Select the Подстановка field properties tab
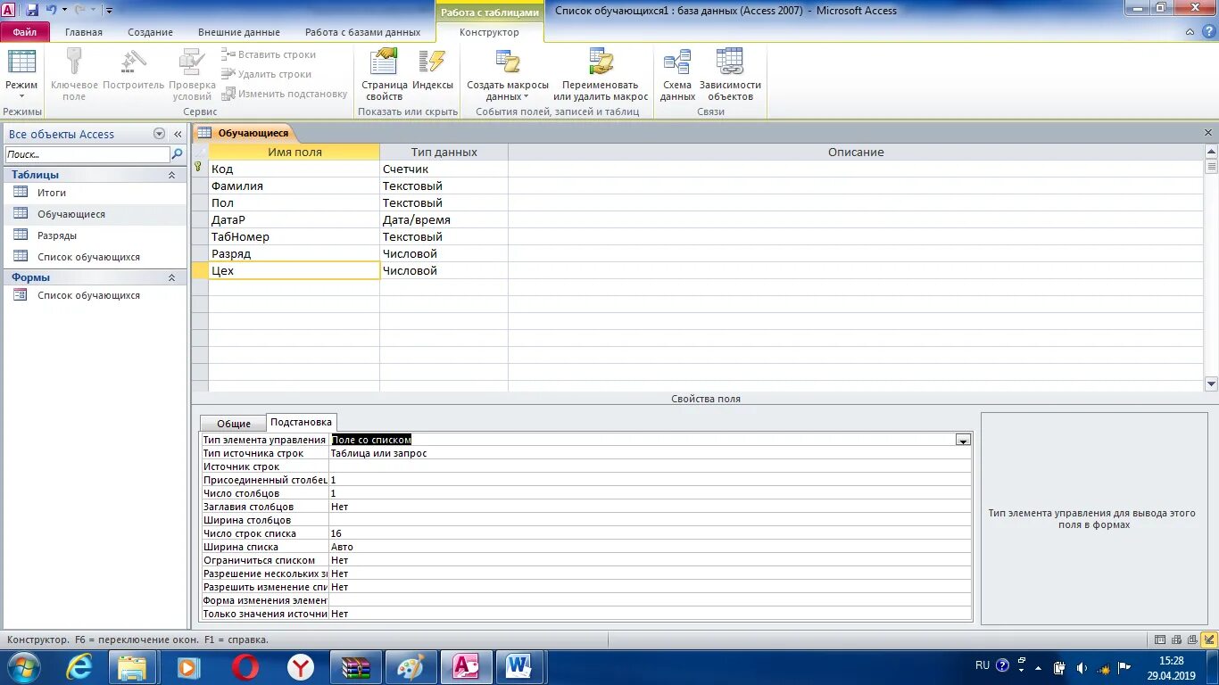Image resolution: width=1219 pixels, height=685 pixels. tap(302, 422)
